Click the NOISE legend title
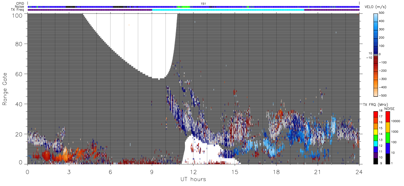The height and width of the screenshot is (186, 404). pyautogui.click(x=389, y=109)
